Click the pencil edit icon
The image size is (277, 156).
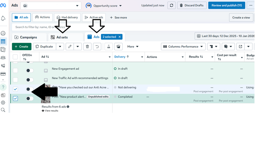[70, 46]
